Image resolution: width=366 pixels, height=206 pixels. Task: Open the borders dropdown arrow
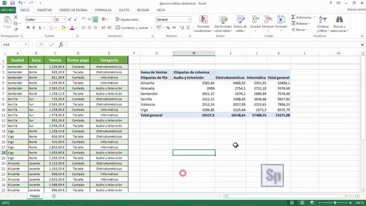pyautogui.click(x=56, y=28)
